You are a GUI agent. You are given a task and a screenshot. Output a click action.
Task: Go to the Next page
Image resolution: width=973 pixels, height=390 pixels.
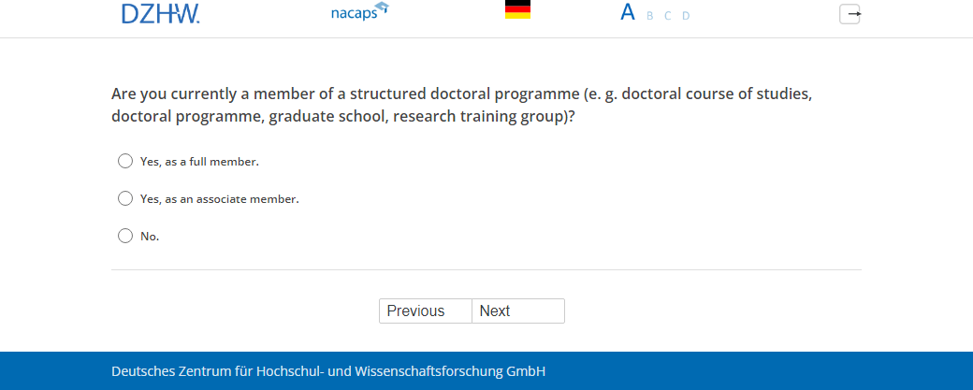[x=518, y=311]
